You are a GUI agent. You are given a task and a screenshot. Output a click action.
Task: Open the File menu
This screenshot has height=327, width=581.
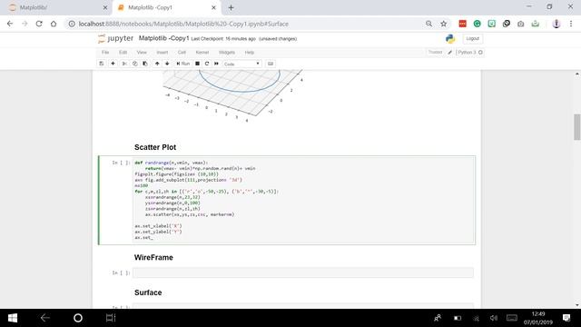105,53
